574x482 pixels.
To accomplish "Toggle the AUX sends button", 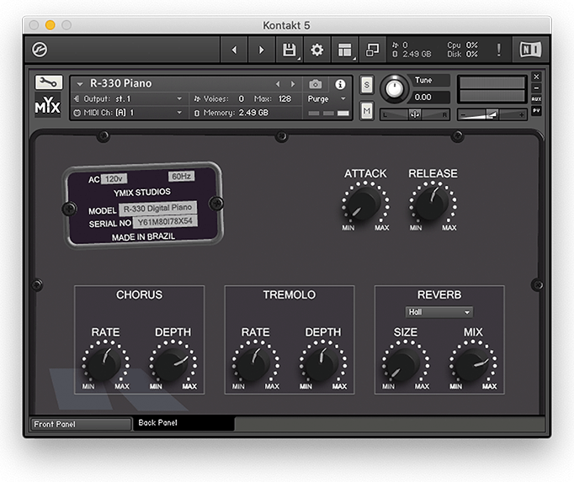I will tap(536, 98).
